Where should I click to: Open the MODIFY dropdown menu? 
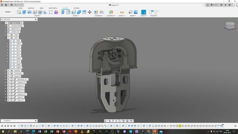[76, 16]
